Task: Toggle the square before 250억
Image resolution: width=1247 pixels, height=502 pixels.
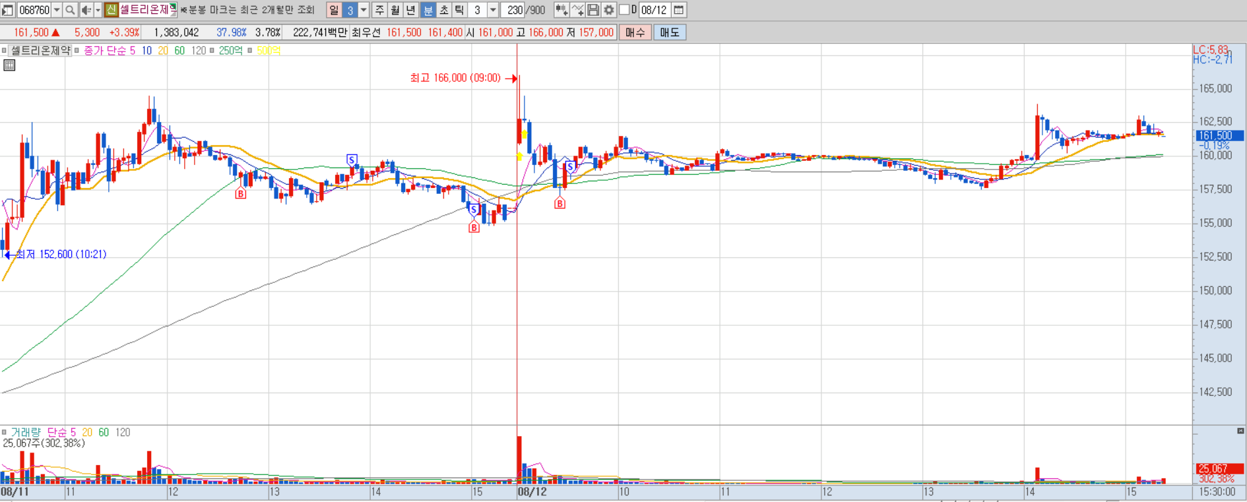Action: 212,50
